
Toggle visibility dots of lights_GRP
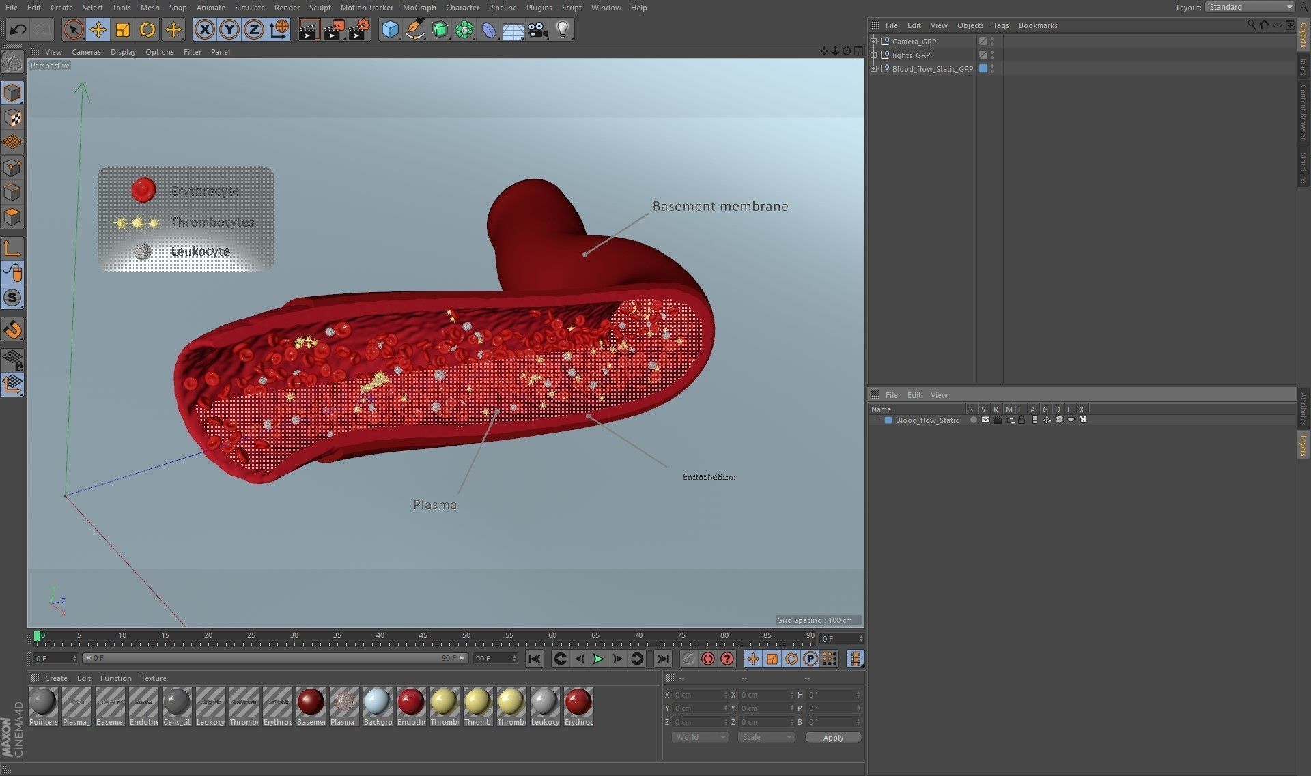point(992,55)
